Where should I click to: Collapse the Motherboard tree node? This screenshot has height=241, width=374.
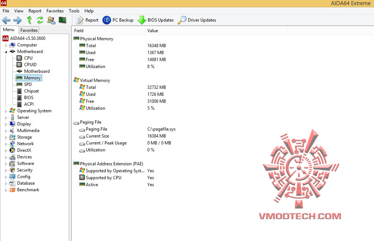6,52
